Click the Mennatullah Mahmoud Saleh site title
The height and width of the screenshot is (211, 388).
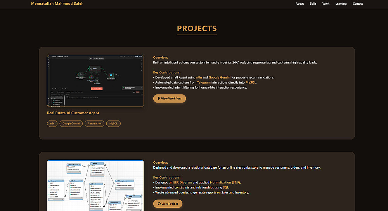tap(57, 4)
